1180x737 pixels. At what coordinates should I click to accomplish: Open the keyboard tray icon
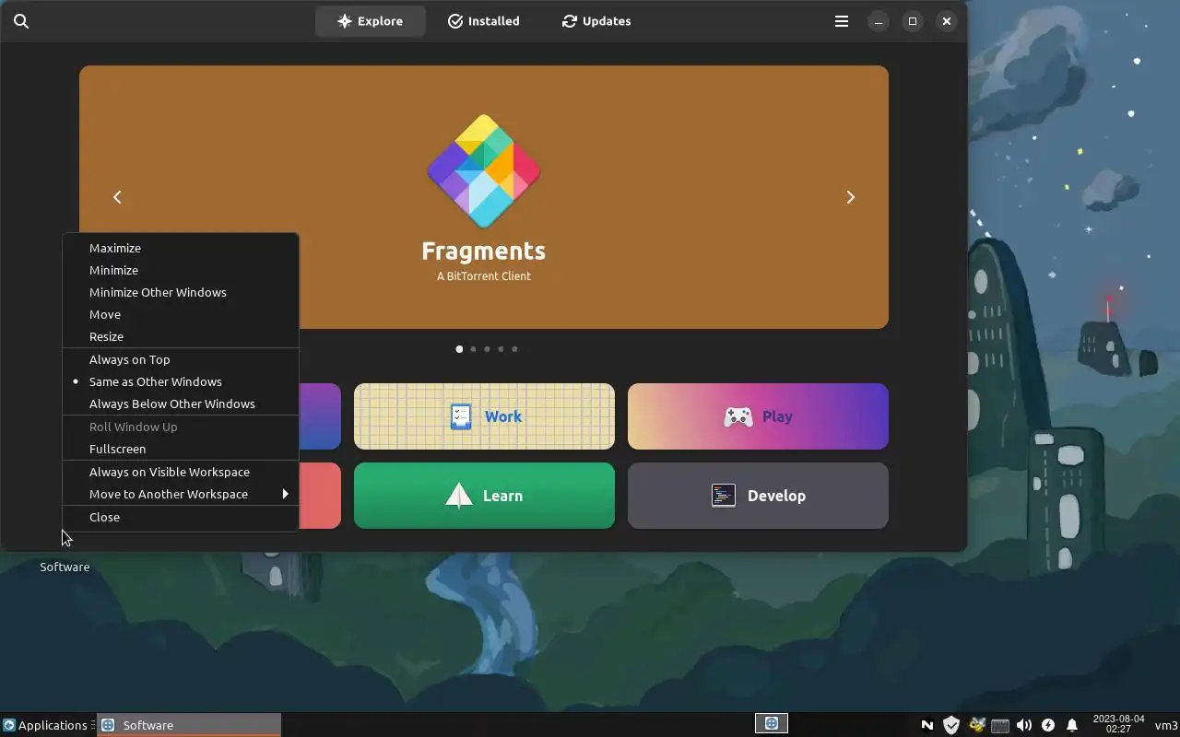click(1000, 726)
